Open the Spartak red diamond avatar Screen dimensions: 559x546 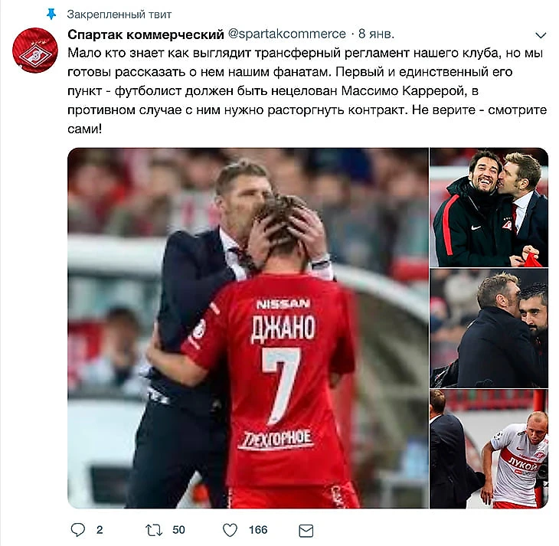point(35,51)
